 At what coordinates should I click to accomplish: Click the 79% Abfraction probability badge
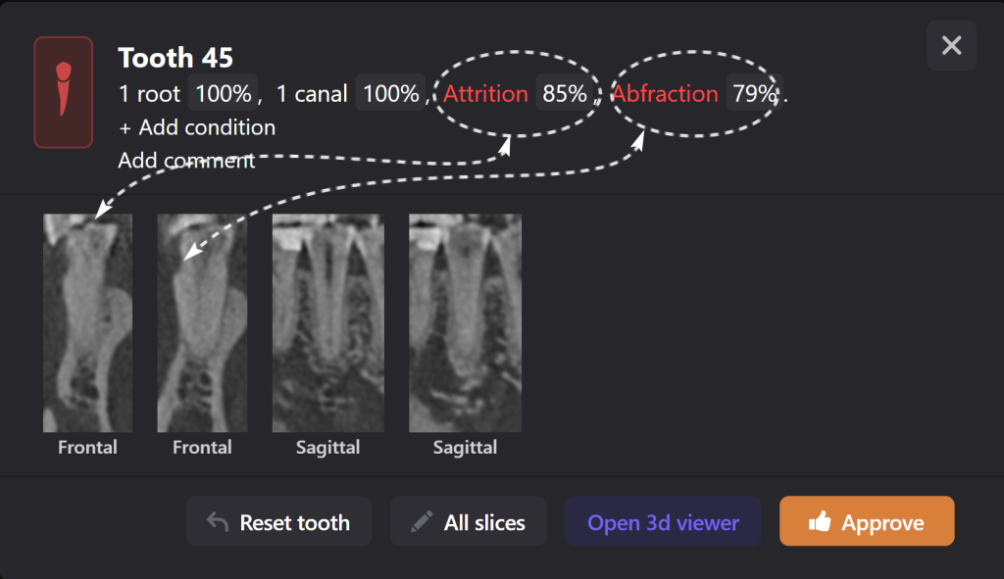(x=754, y=94)
